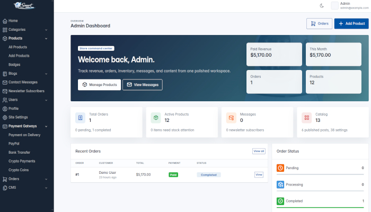This screenshot has width=371, height=212.
Task: Toggle dark mode with the moon icon
Action: [x=322, y=6]
